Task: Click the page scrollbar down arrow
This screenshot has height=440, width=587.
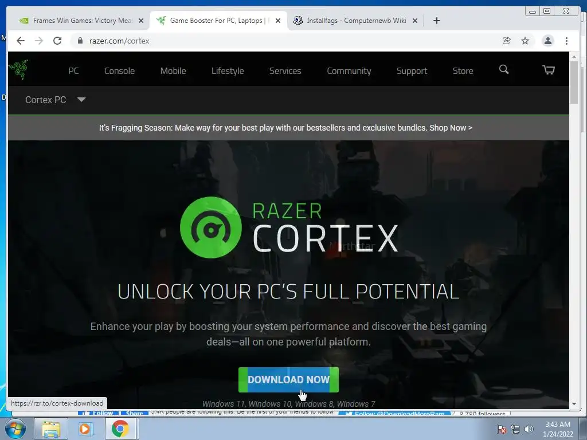Action: click(x=574, y=404)
